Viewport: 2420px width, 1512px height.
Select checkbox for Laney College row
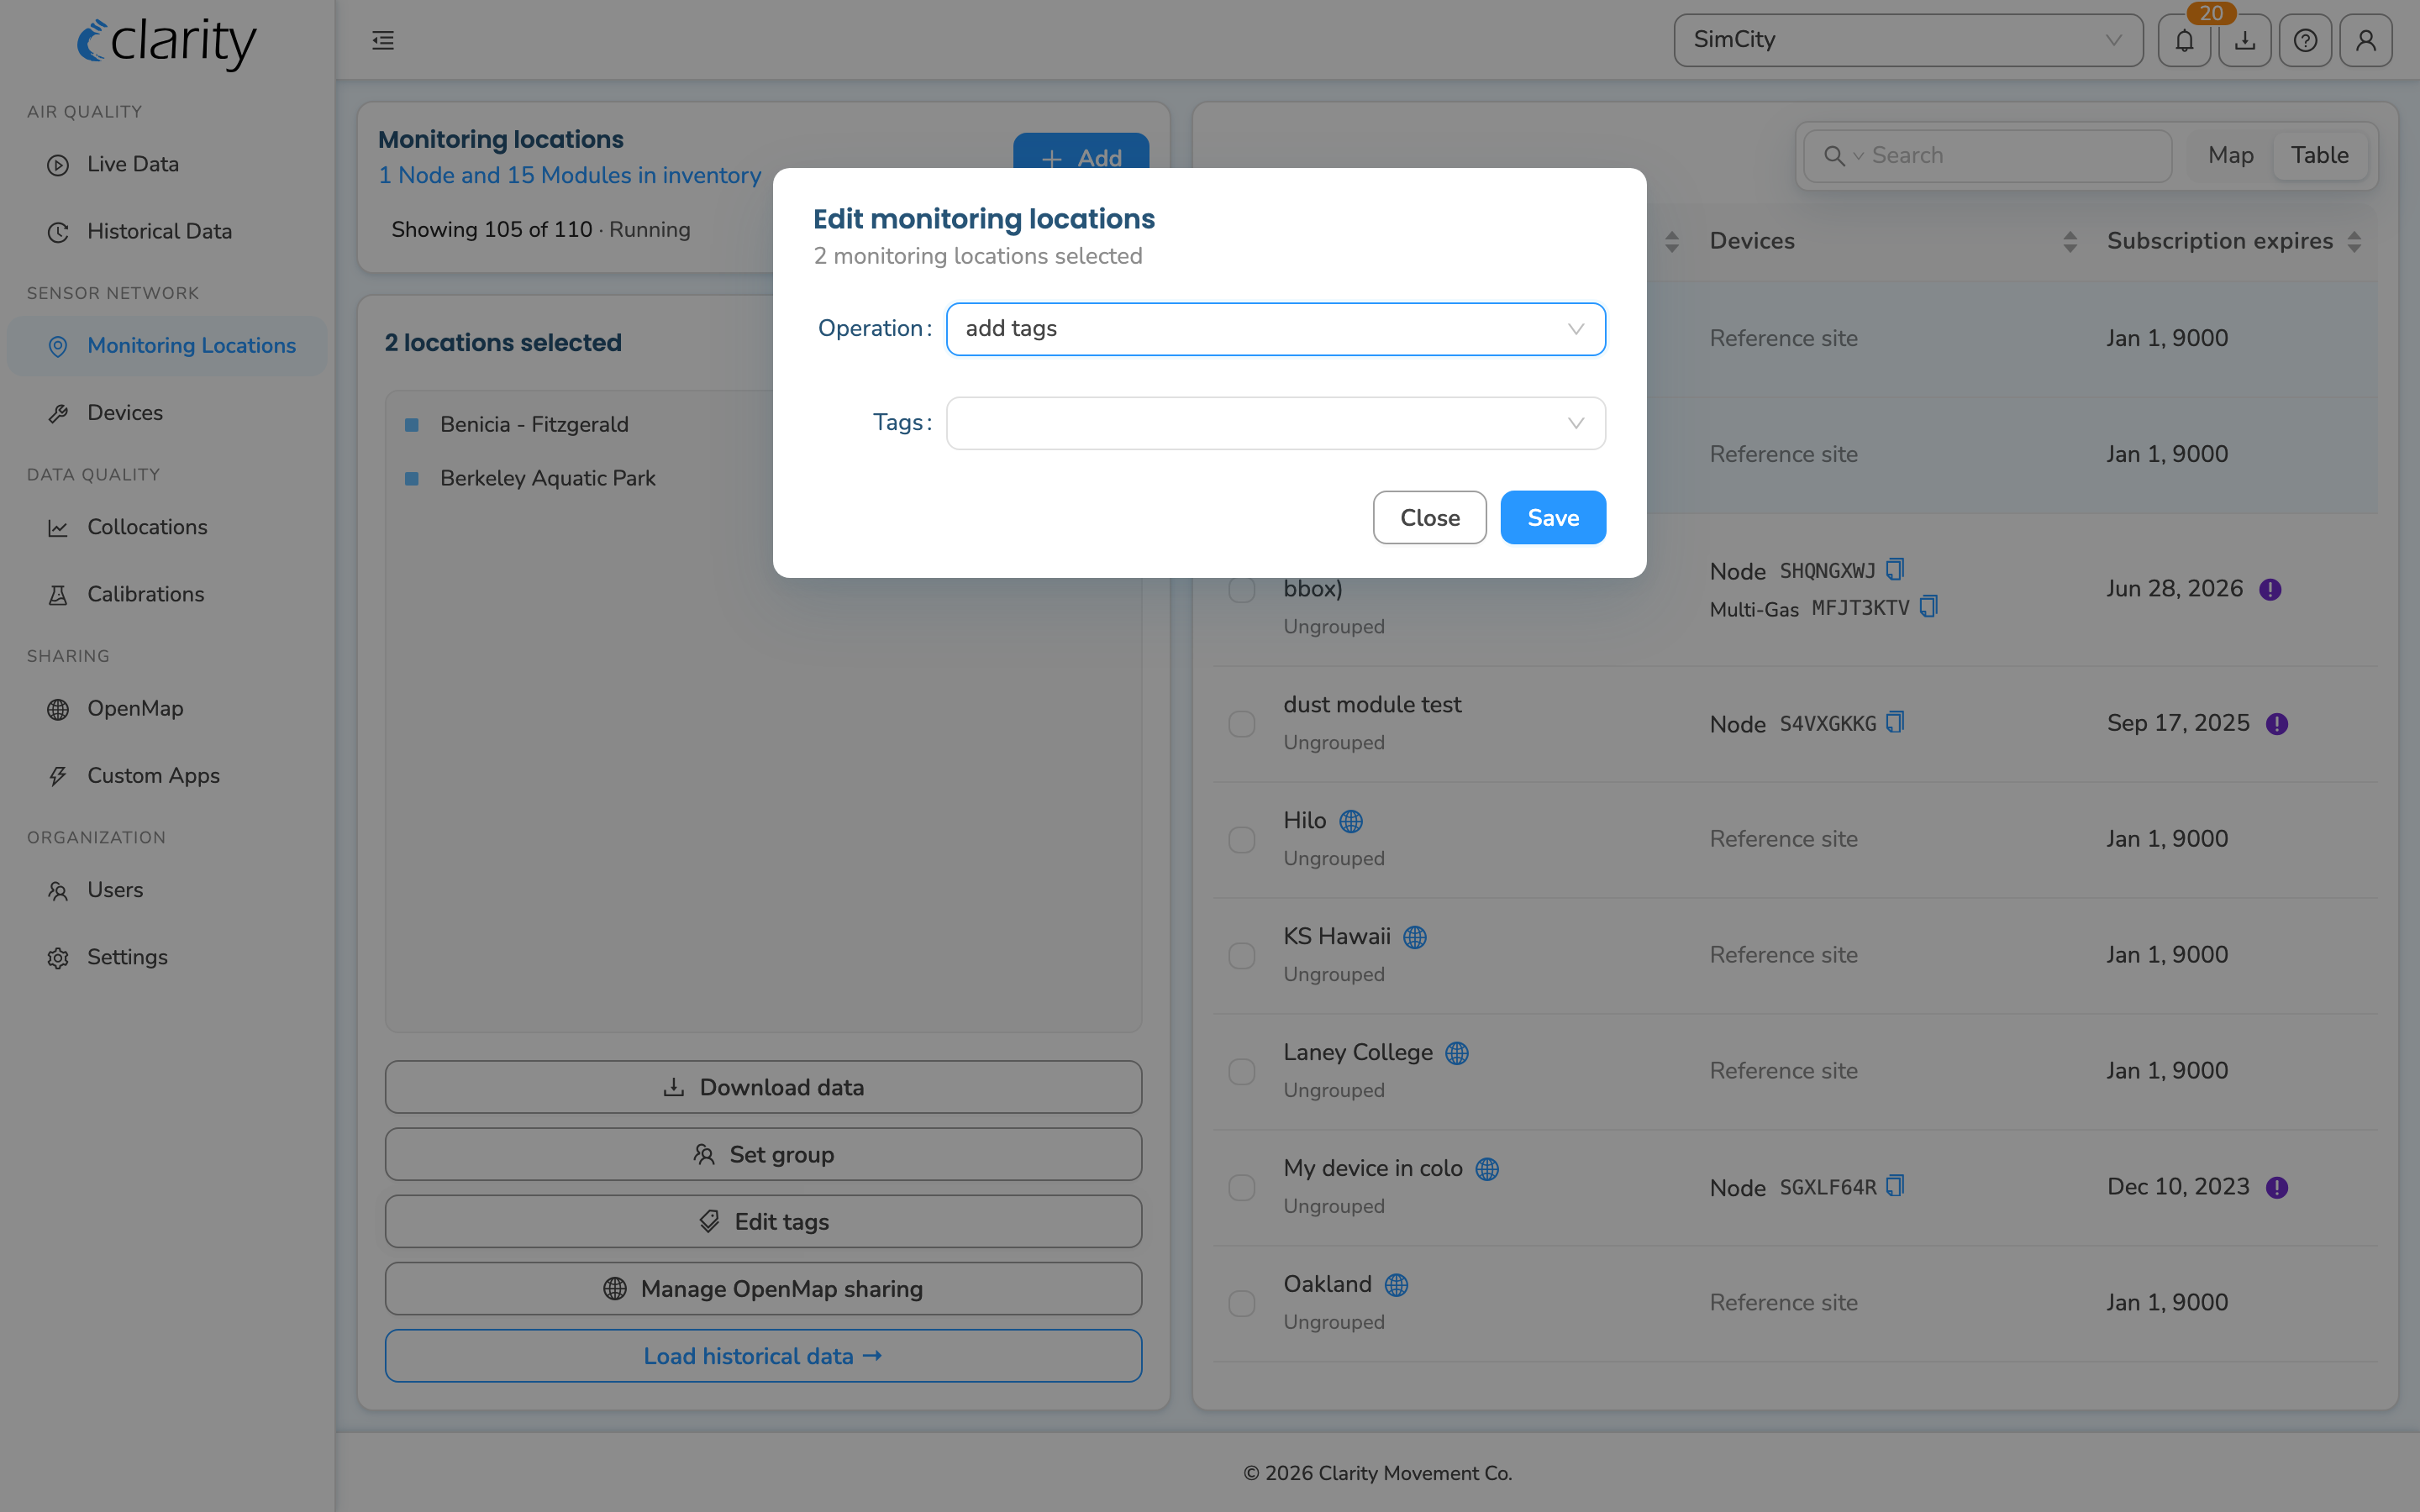[x=1242, y=1071]
